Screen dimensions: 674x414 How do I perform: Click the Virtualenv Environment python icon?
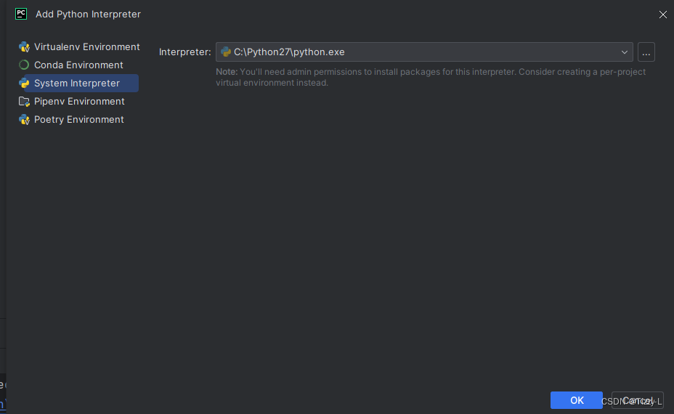[x=24, y=47]
